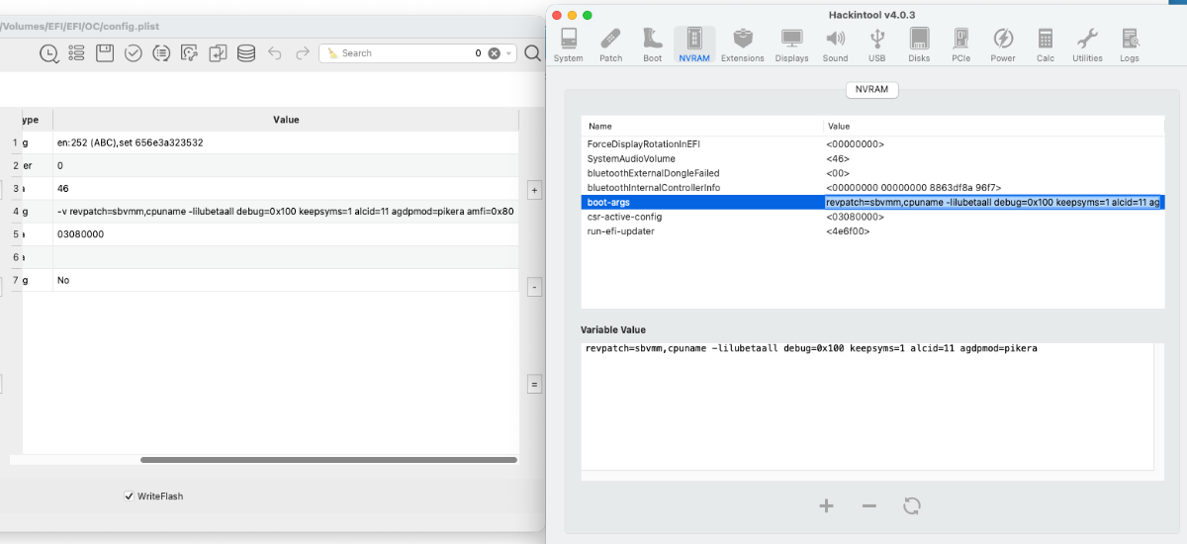Expand the search options dropdown arrow

point(509,53)
